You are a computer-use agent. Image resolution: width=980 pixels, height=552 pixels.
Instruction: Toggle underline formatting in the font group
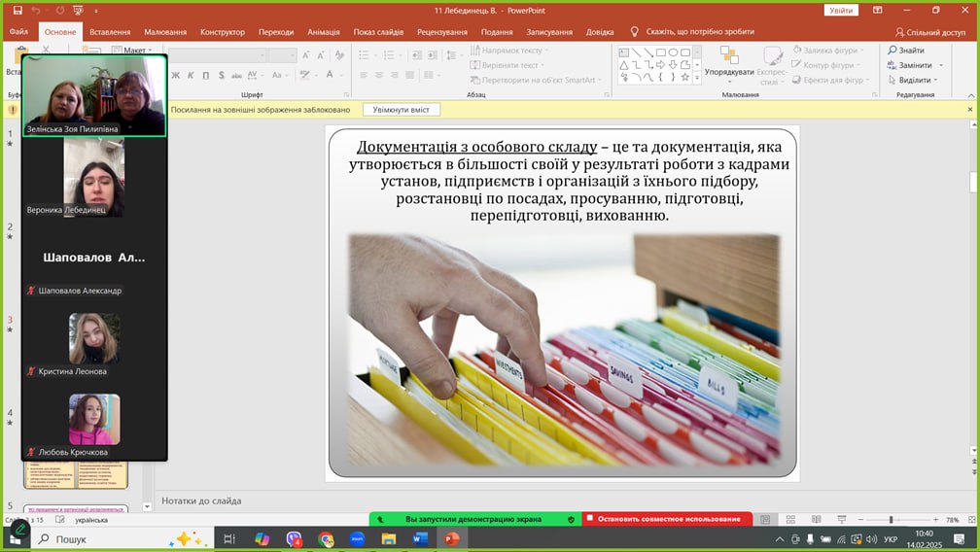204,76
